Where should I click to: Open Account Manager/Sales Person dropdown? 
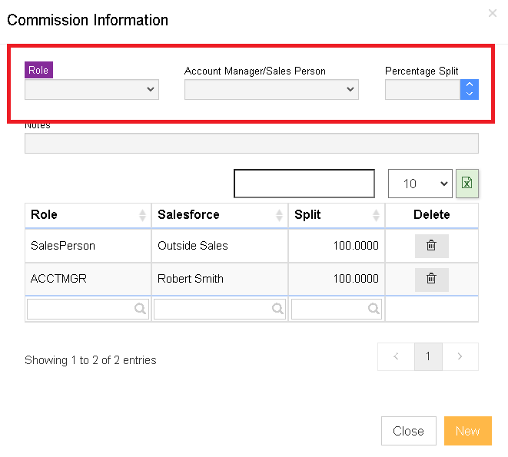pos(271,89)
